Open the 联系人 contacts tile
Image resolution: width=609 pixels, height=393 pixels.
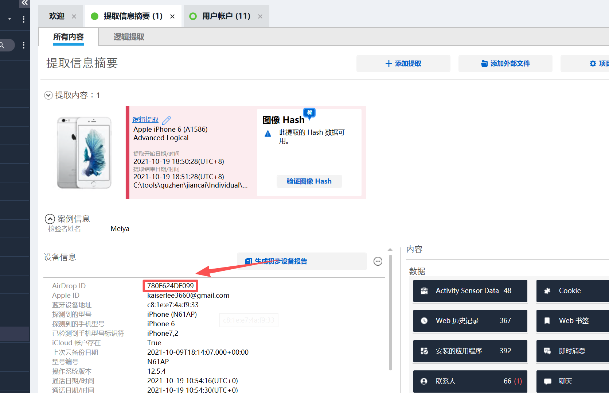coord(470,381)
